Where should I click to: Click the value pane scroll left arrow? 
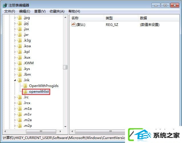click(x=72, y=131)
